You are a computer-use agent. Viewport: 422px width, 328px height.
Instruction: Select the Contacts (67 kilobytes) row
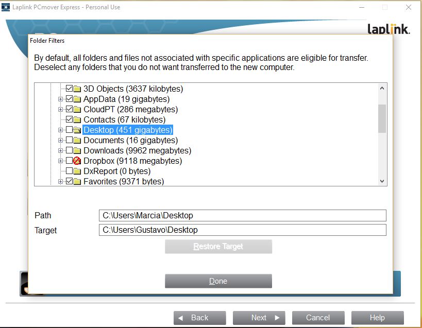(x=124, y=119)
